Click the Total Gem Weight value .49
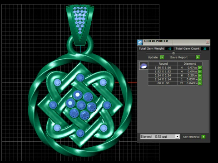218x163 pixels. coord(169,48)
